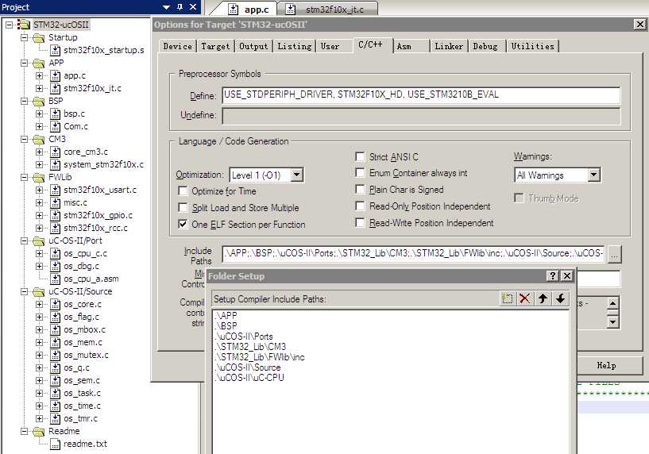
Task: Enable Optimize for Time checkbox
Action: 183,190
